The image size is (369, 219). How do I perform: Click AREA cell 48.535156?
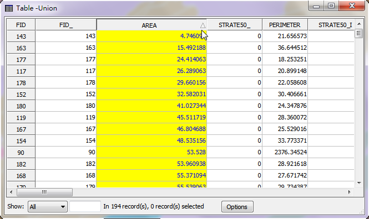point(151,140)
